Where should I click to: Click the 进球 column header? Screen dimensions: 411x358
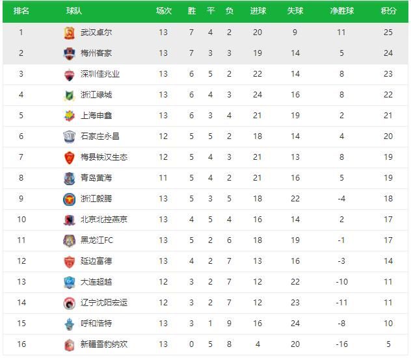point(258,11)
